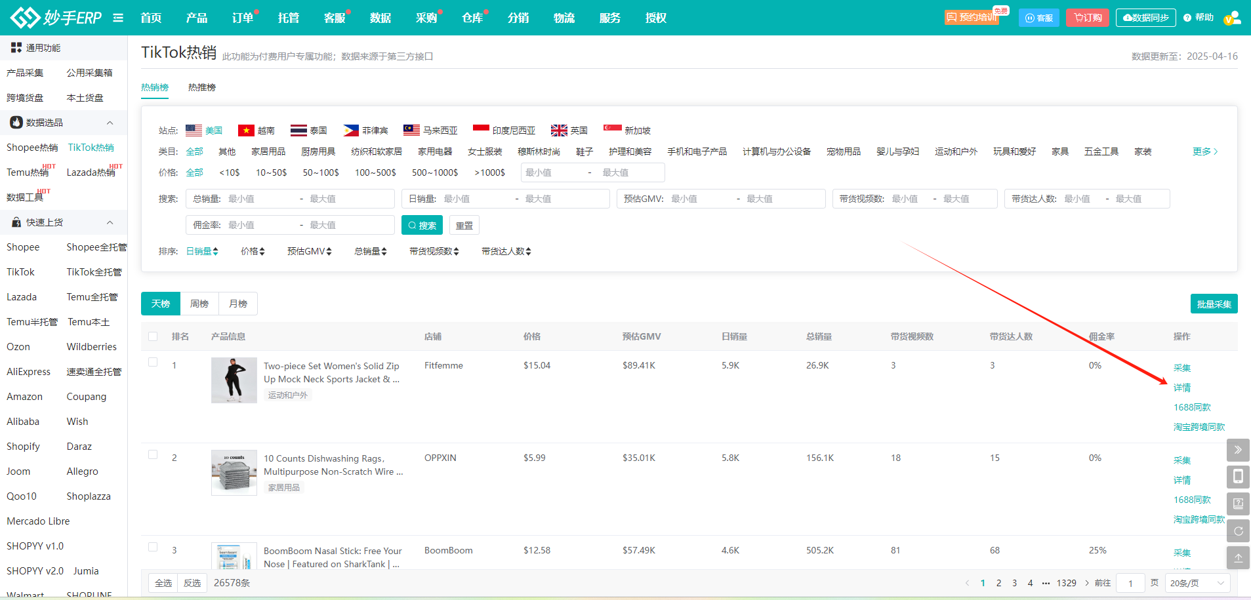Click the 重置 reset button
Screen dimensions: 1251x600
tap(464, 225)
